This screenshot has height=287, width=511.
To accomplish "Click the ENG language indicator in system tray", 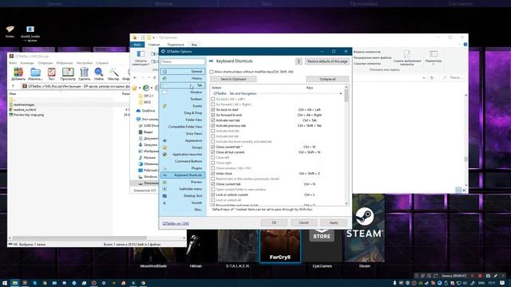I will pos(481,283).
